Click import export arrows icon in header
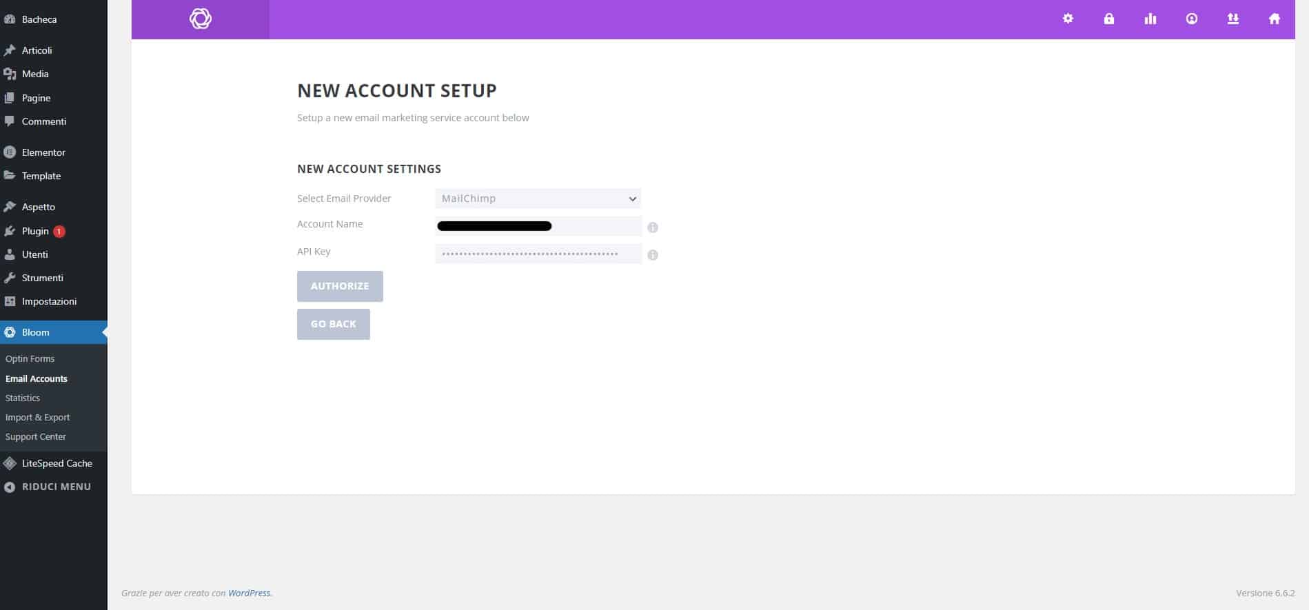The width and height of the screenshot is (1309, 610). (x=1233, y=19)
